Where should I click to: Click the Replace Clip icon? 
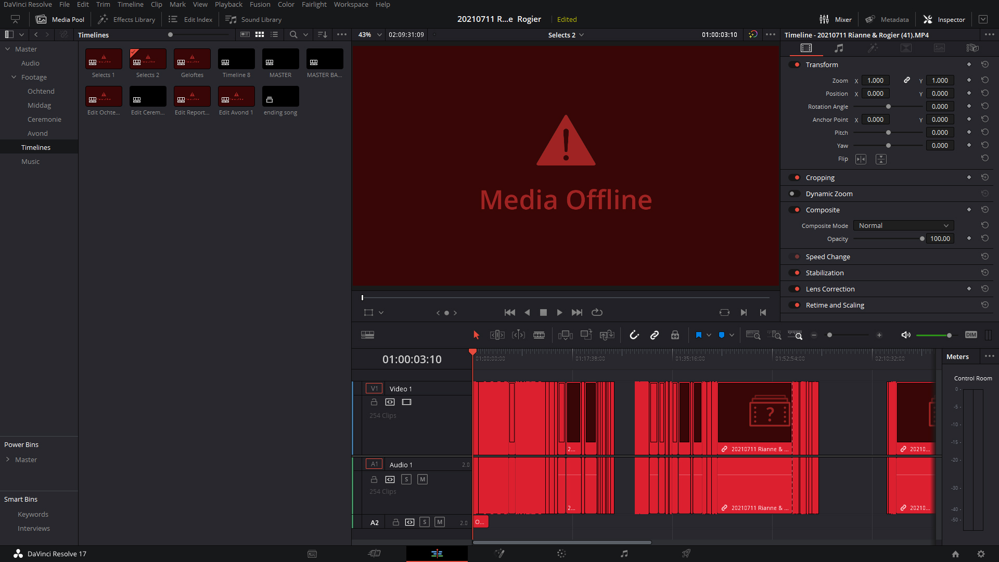(607, 335)
